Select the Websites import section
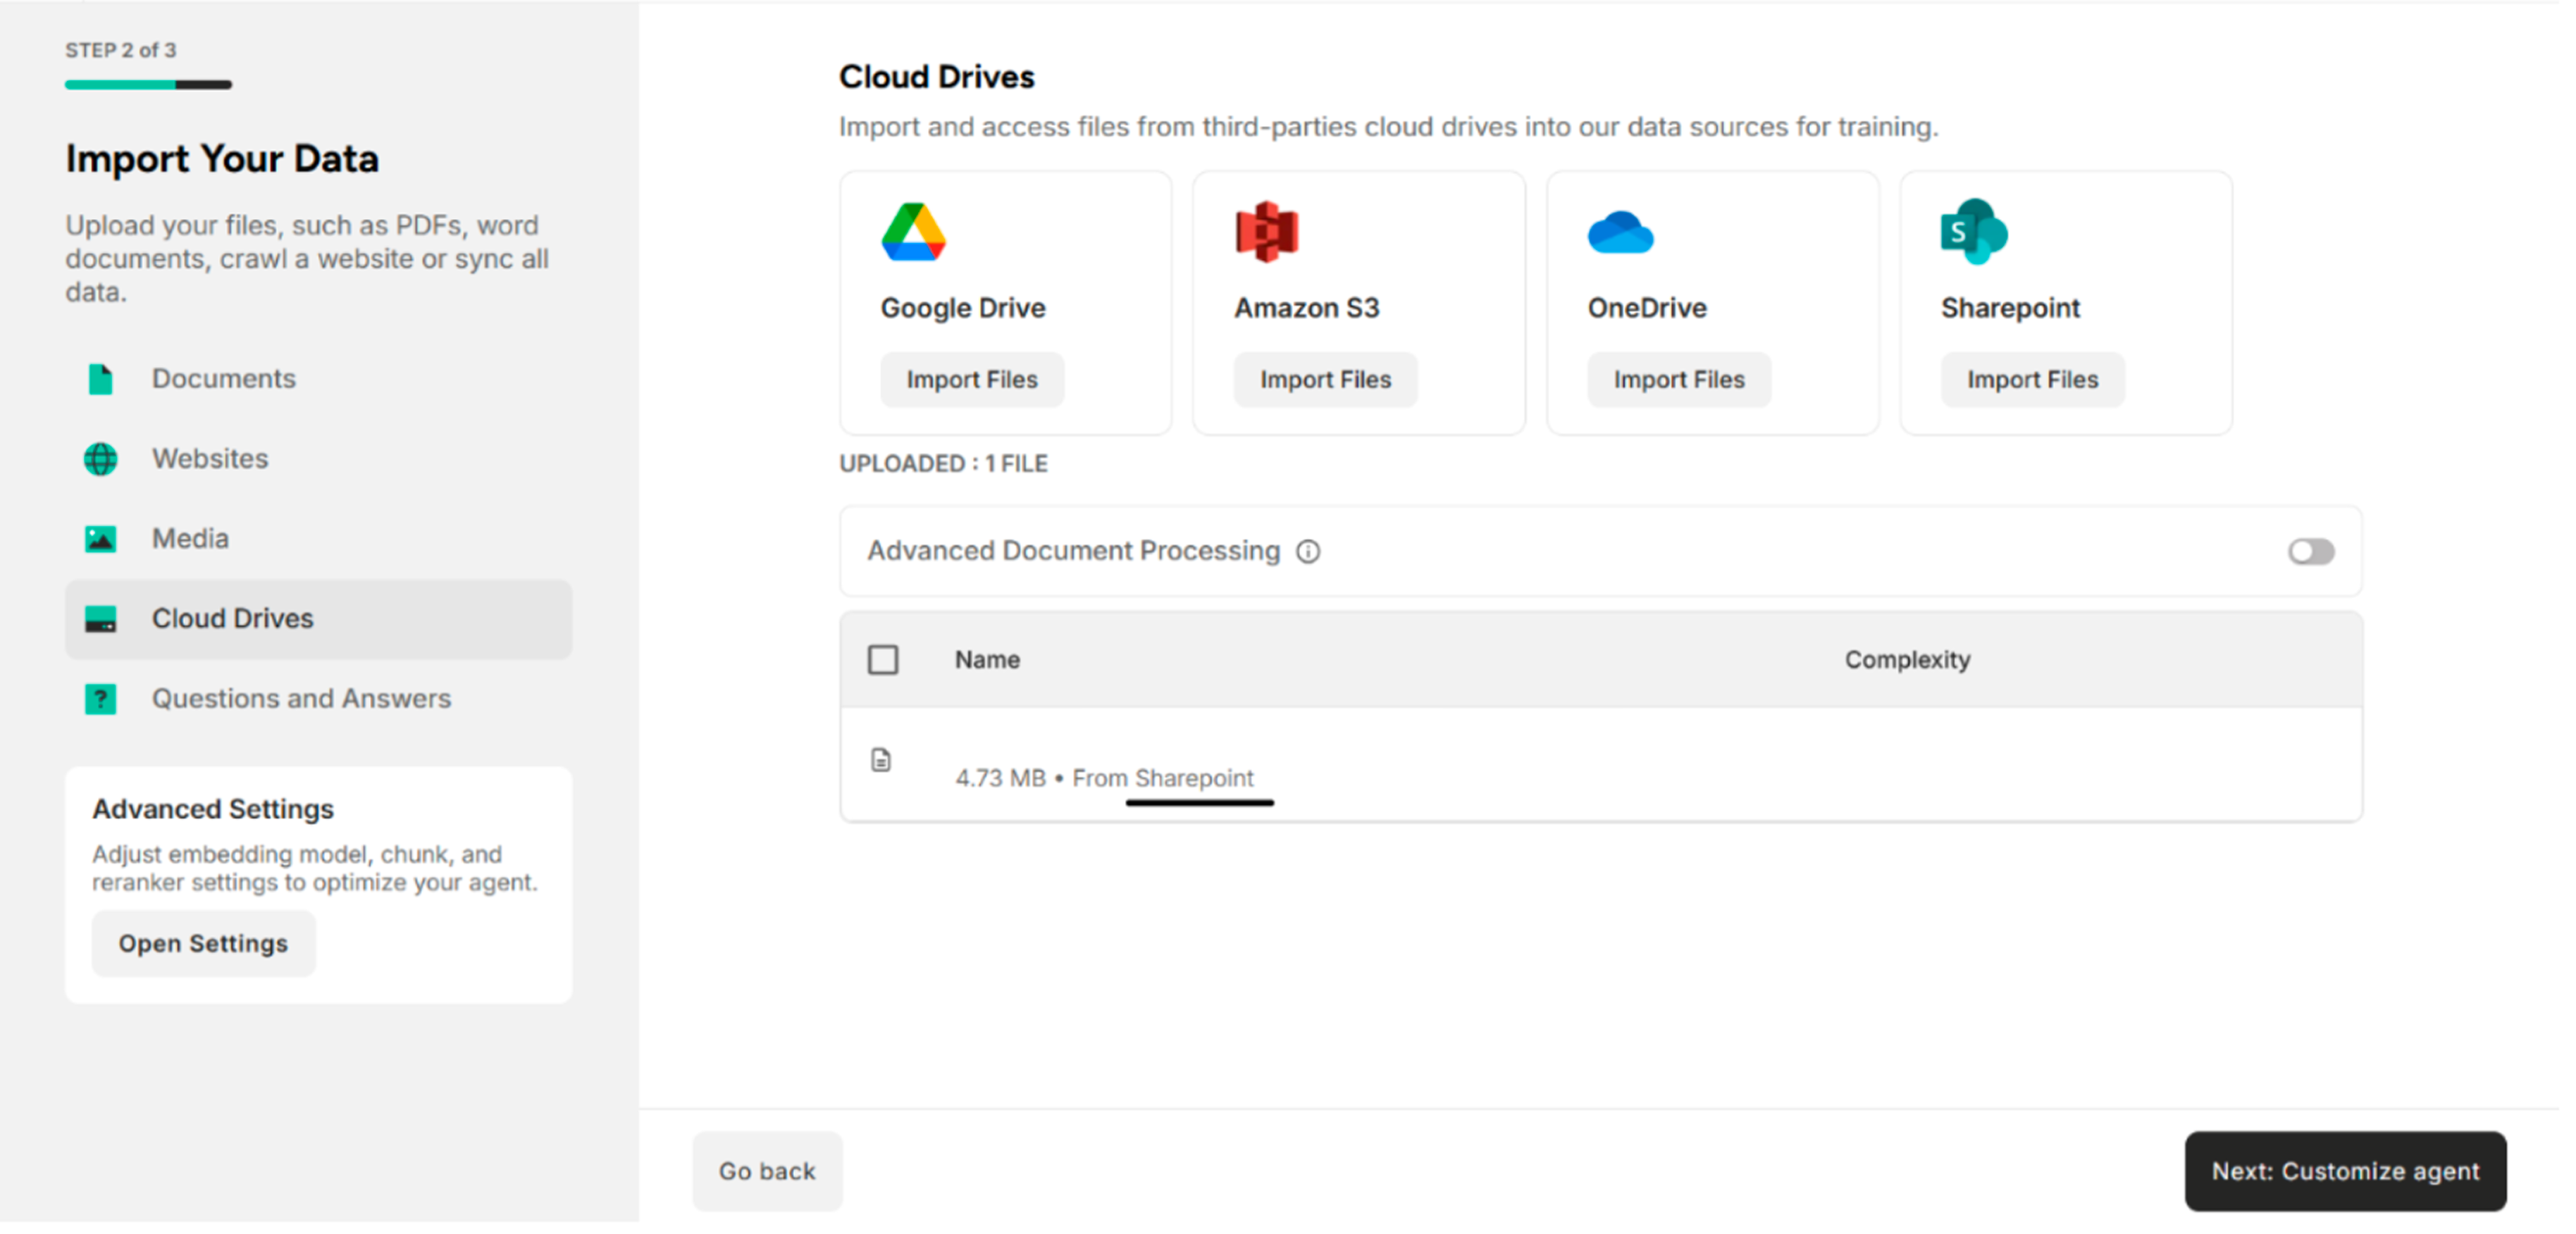 coord(209,458)
